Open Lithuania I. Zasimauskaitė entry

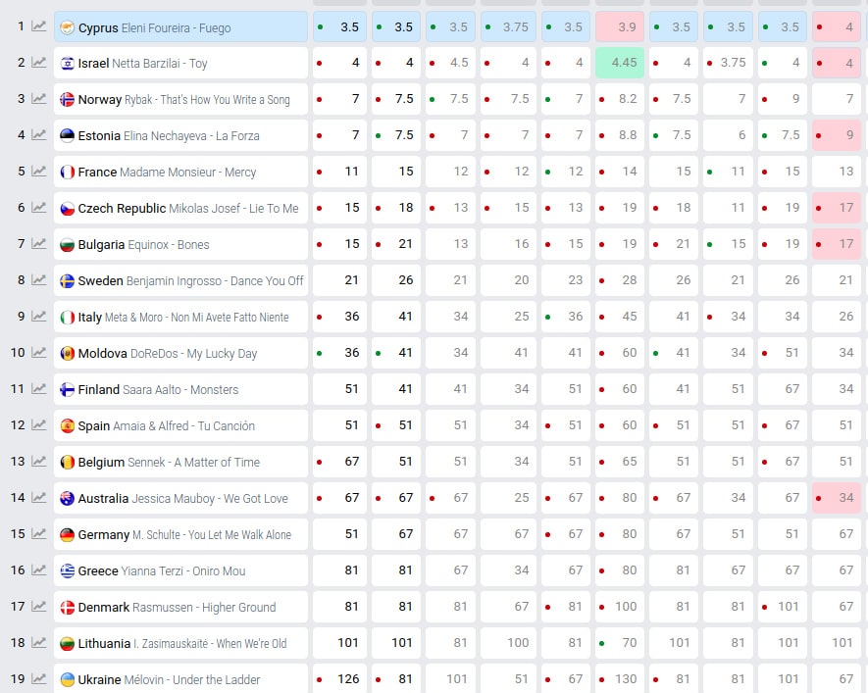point(180,643)
